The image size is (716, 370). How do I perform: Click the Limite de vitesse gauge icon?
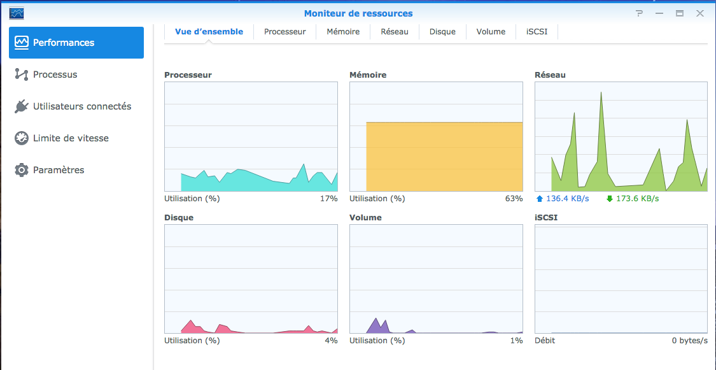pyautogui.click(x=22, y=138)
